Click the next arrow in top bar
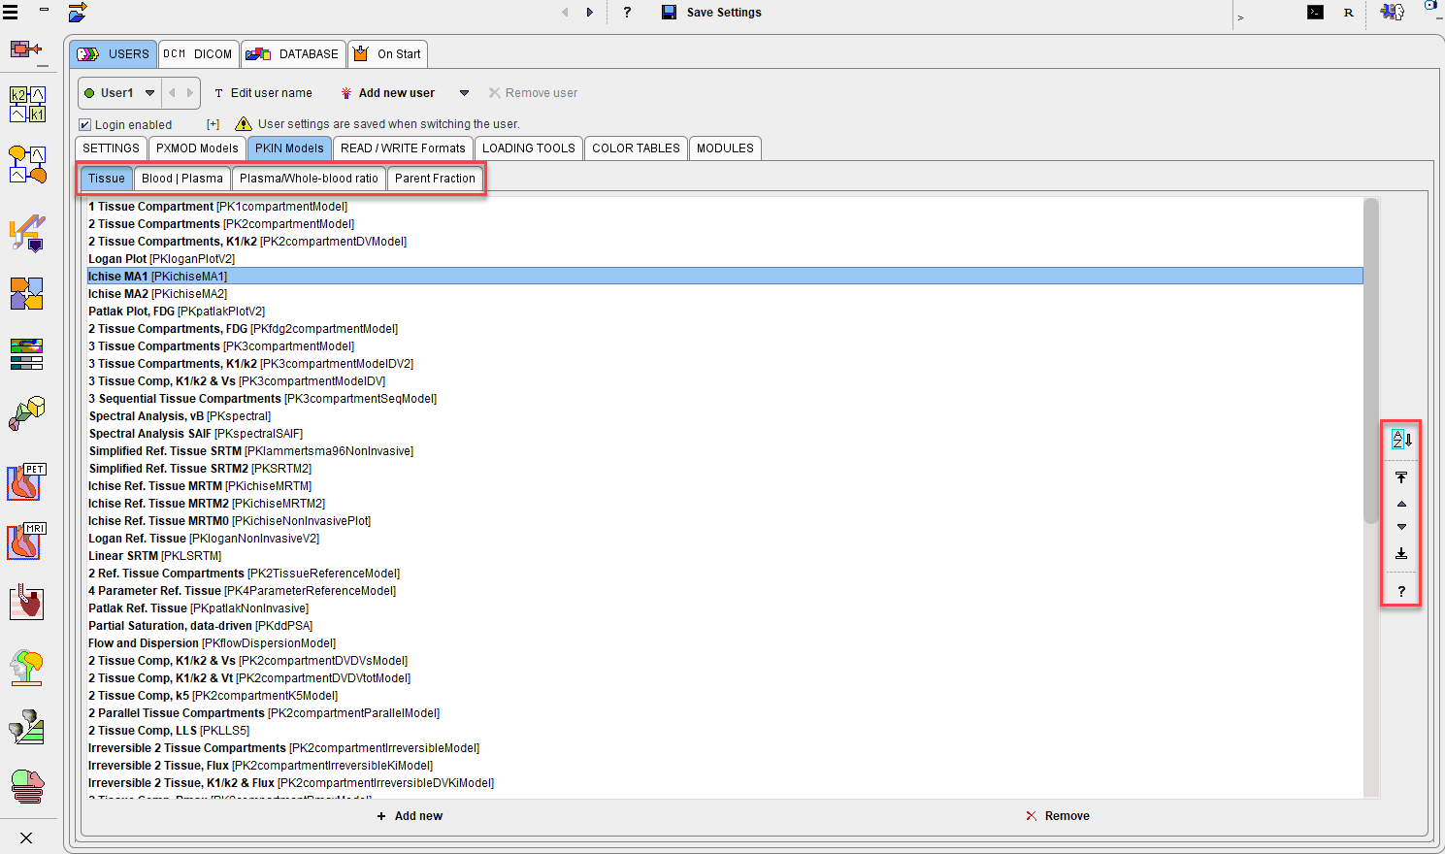 [x=589, y=13]
